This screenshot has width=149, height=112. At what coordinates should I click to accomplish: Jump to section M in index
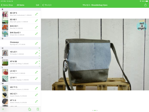click(x=39, y=61)
